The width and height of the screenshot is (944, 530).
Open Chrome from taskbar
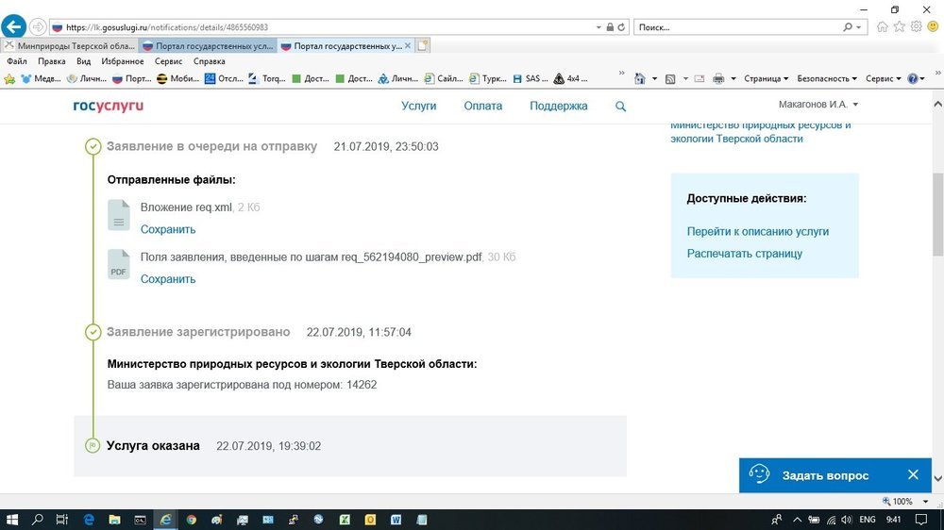192,520
